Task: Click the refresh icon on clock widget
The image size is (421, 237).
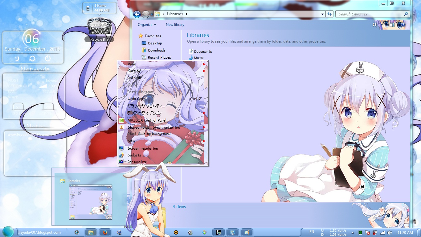Action: 32,58
